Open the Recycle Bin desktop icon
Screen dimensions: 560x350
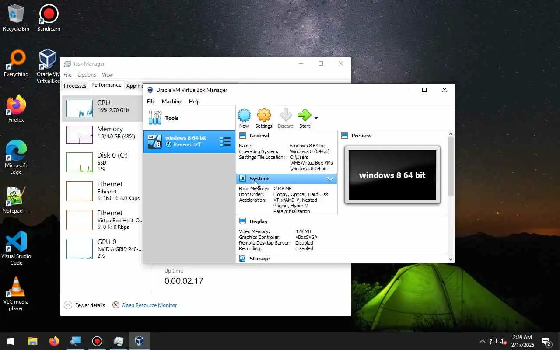click(16, 18)
